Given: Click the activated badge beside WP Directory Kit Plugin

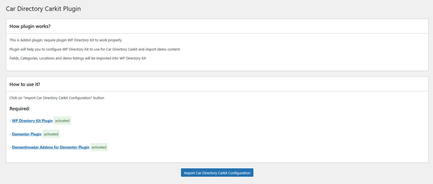Looking at the screenshot, I should 62,121.
